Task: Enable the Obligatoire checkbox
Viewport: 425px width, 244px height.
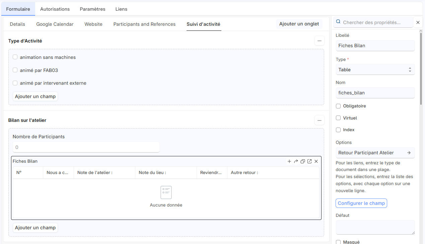Action: 338,106
